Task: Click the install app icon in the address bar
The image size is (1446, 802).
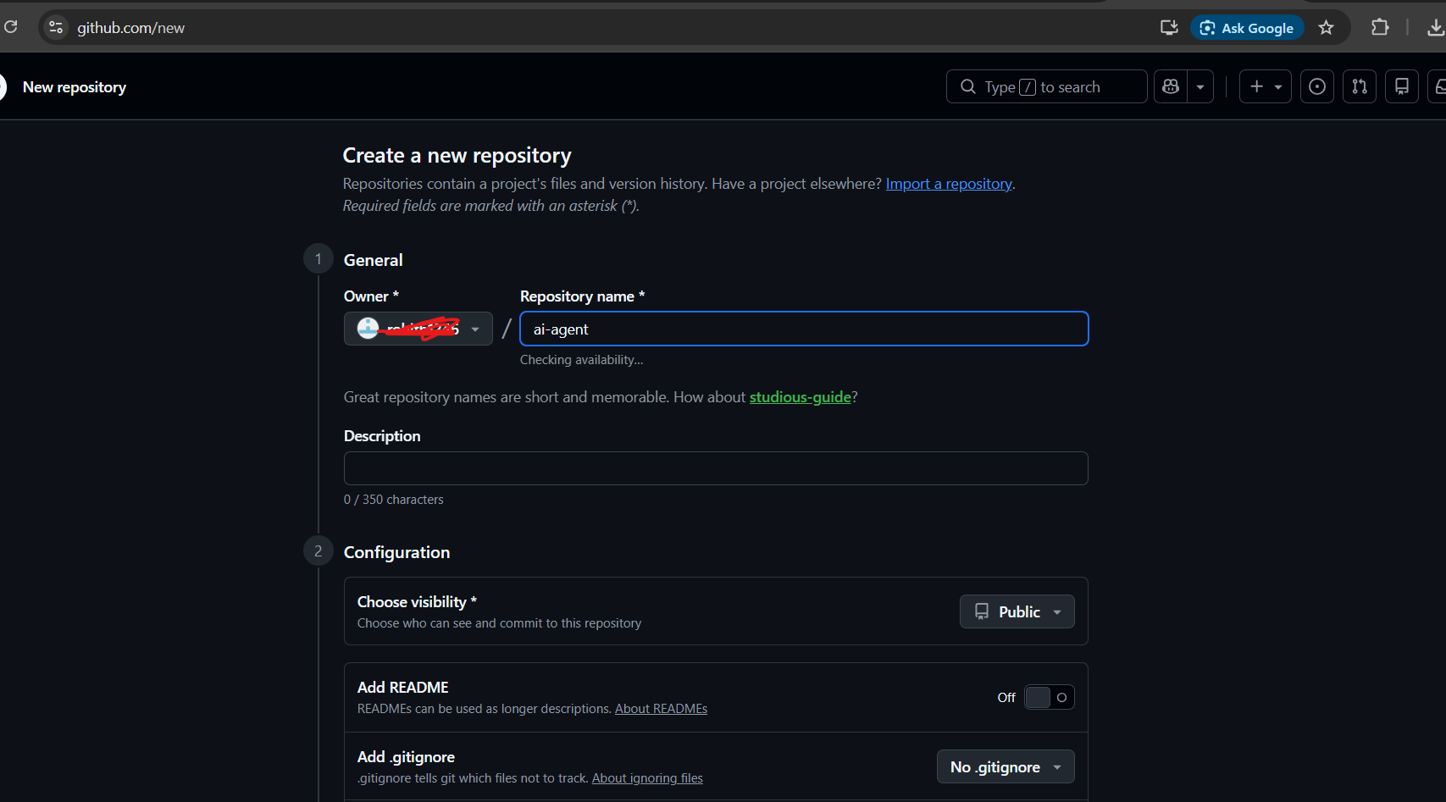Action: (x=1169, y=27)
